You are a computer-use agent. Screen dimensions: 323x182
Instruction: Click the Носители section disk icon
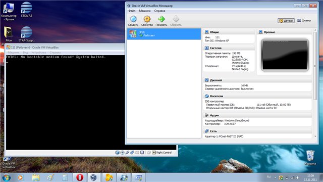(206, 96)
